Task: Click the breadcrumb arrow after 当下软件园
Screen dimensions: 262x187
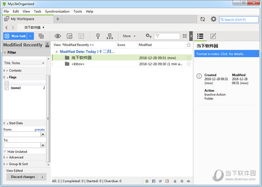Action: 43,28
